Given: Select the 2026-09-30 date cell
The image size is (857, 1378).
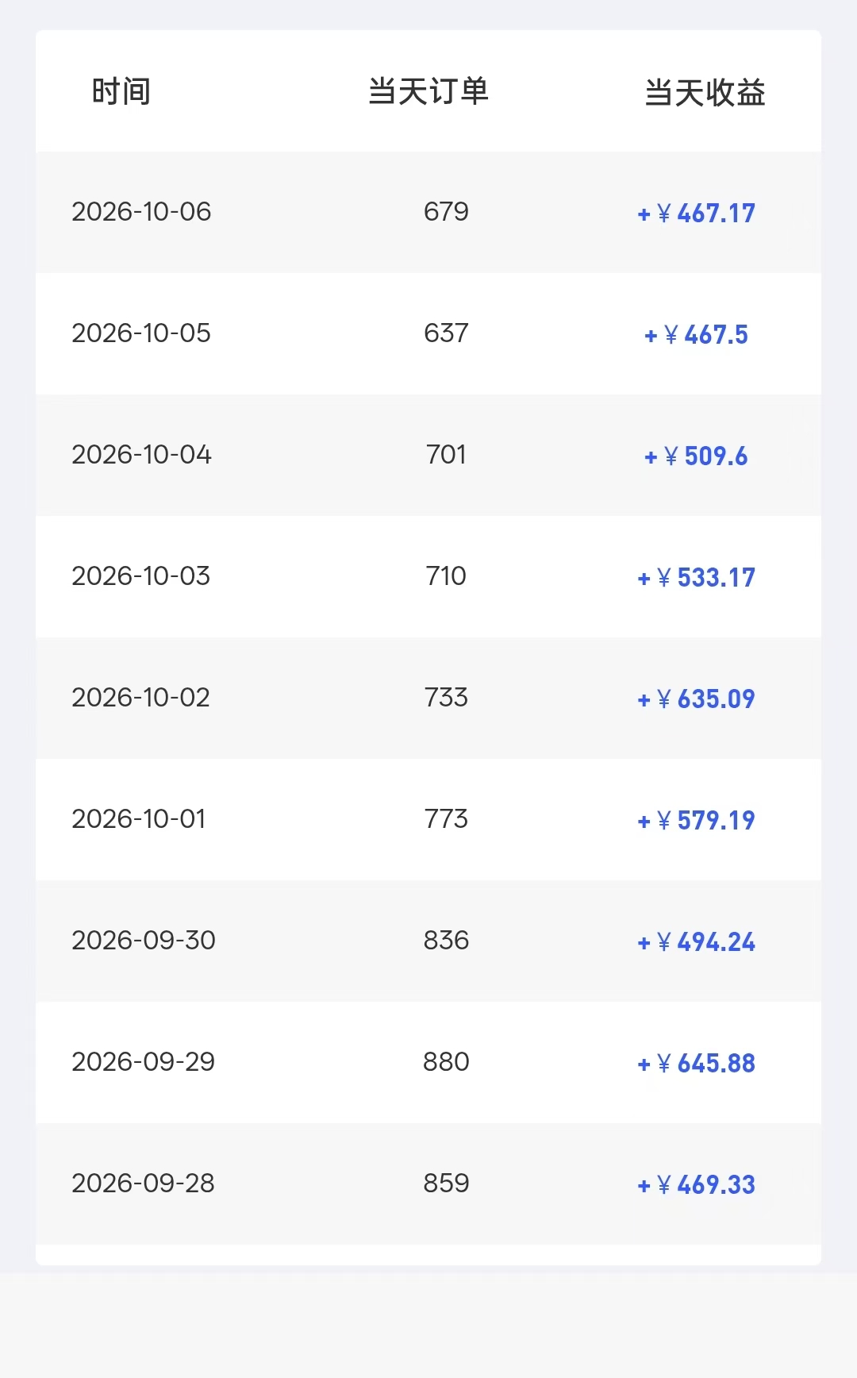Looking at the screenshot, I should (x=144, y=941).
